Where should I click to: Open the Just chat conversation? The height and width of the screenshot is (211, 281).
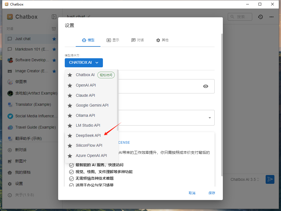31,39
